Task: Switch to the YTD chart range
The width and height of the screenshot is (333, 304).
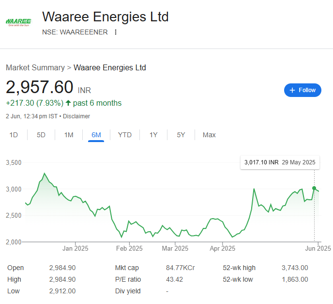Action: coord(125,135)
